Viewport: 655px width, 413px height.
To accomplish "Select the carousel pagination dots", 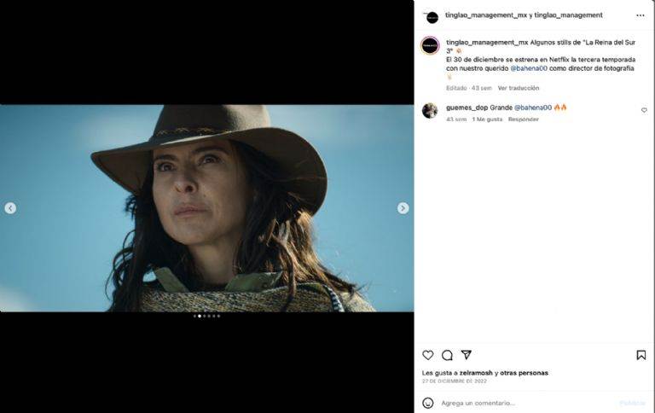I will [x=206, y=316].
